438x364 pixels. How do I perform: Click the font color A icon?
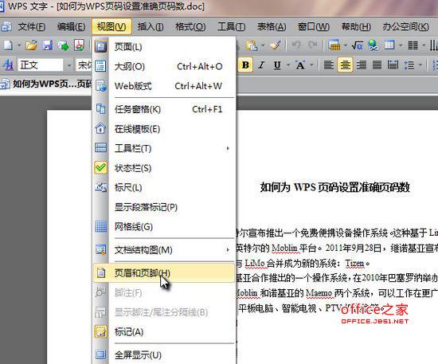[x=300, y=65]
